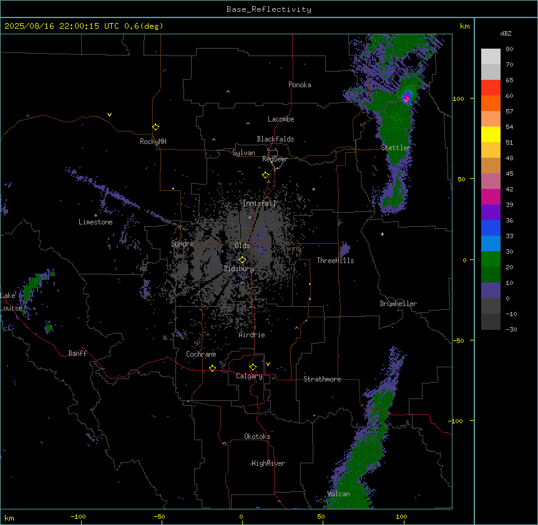Viewport: 538px width, 525px height.
Task: Pick the bright green 30-20 dBZ legend swatch
Action: [x=491, y=259]
